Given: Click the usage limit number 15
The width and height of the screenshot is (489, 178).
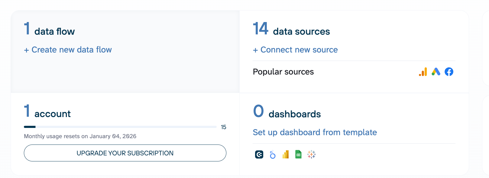Looking at the screenshot, I should coord(223,127).
